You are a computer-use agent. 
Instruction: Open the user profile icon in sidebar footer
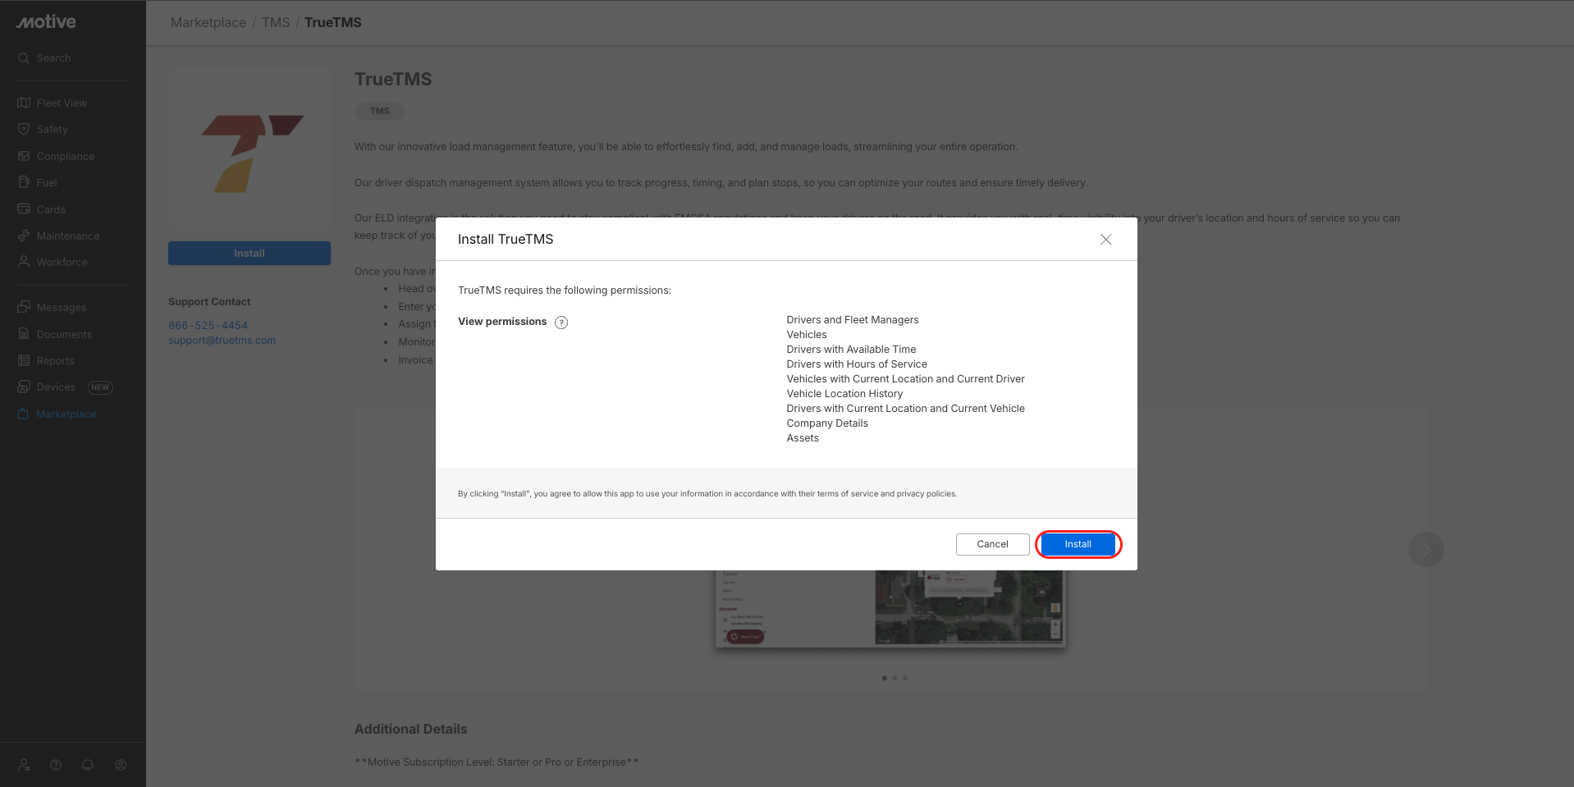tap(121, 765)
